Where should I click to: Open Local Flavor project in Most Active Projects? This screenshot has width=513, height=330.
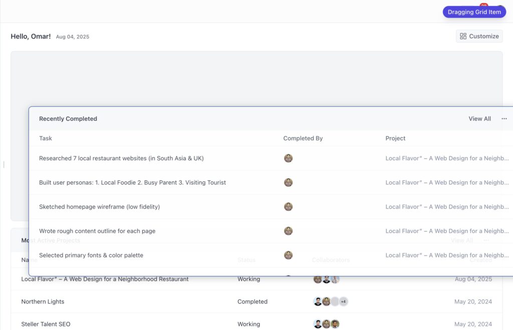click(x=105, y=279)
